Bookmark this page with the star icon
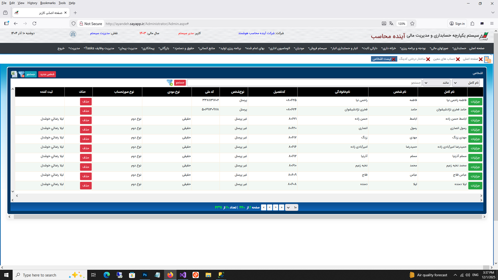The image size is (498, 280). pos(412,24)
